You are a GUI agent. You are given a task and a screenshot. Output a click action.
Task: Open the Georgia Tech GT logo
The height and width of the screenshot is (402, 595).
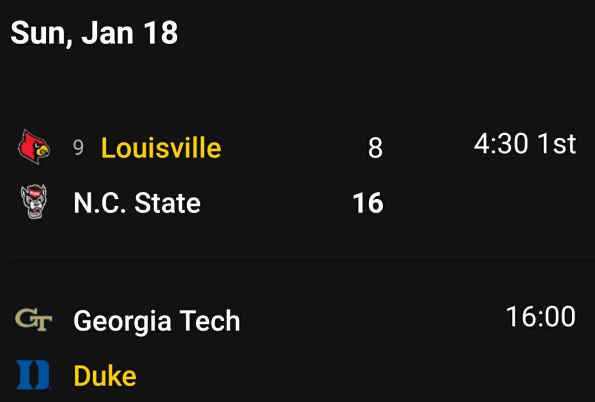click(34, 319)
